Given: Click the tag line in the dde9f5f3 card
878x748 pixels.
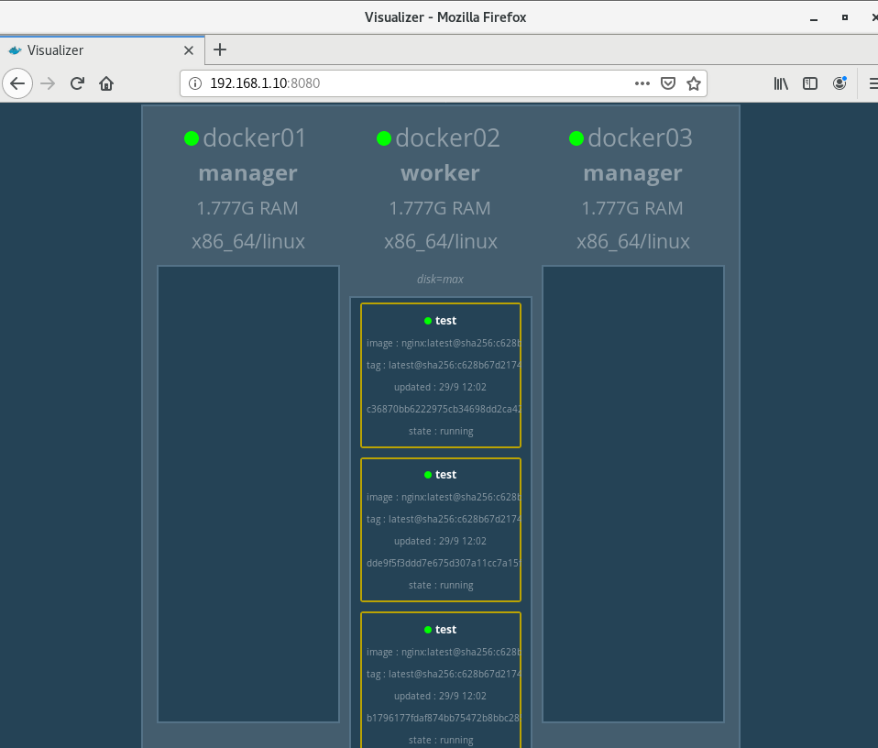Looking at the screenshot, I should pos(443,520).
